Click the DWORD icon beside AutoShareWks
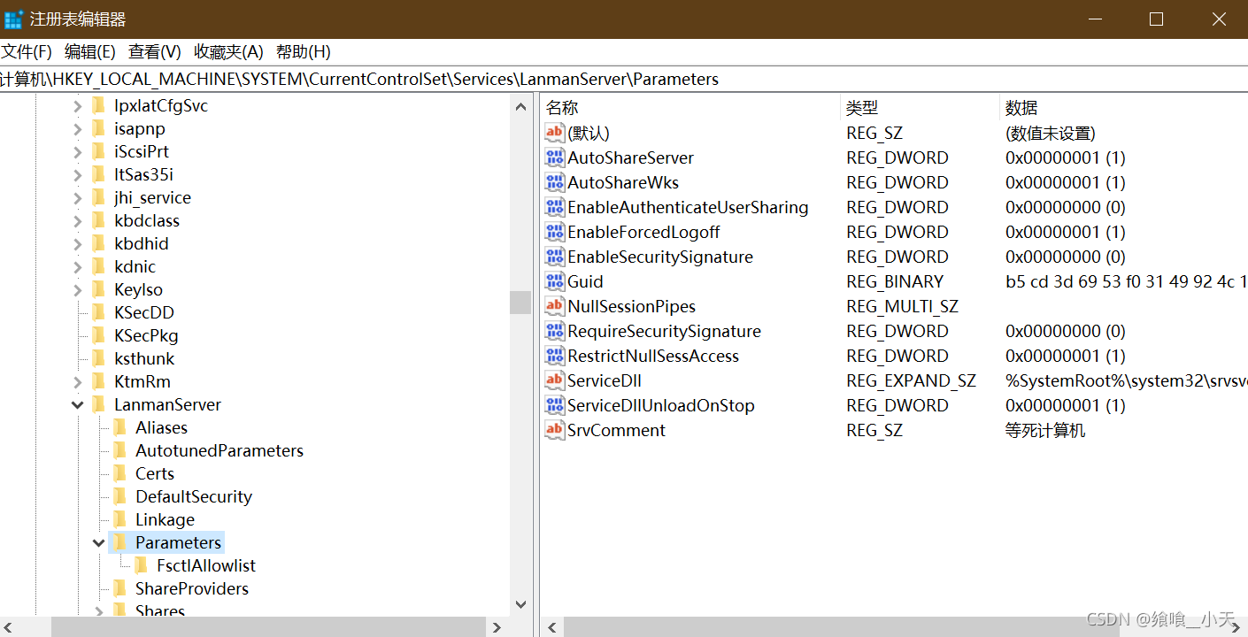1248x637 pixels. pyautogui.click(x=555, y=182)
